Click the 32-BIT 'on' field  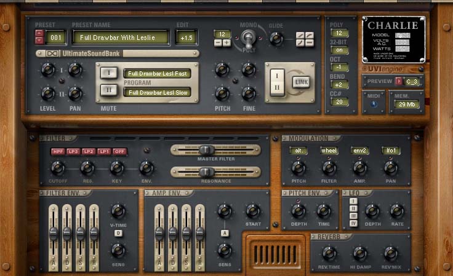click(340, 50)
